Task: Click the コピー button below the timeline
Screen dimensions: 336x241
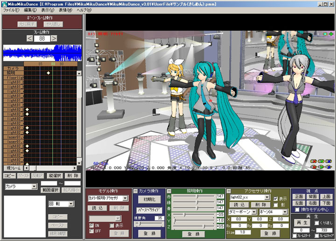Action: coord(9,176)
